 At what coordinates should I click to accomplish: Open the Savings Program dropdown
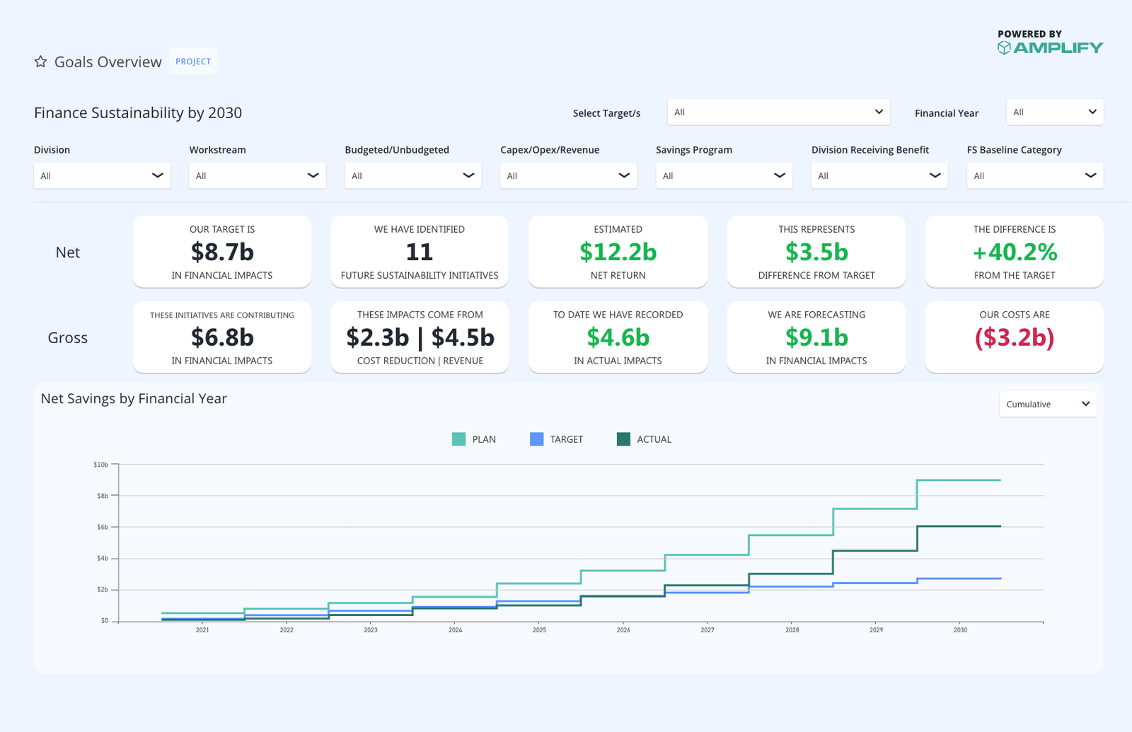pos(724,175)
